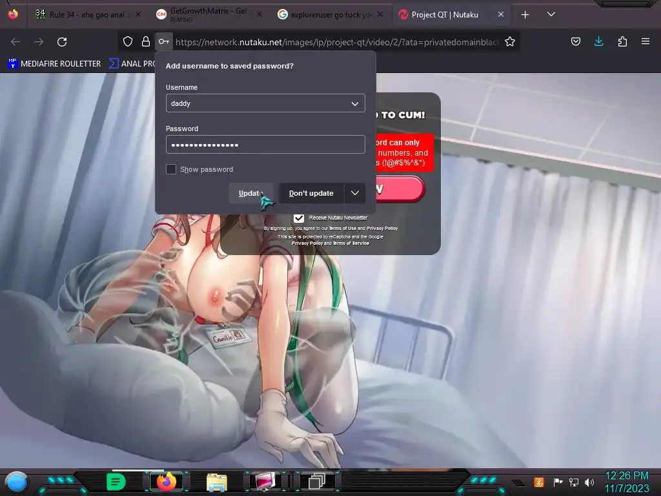This screenshot has height=496, width=661.
Task: Open the monitor app on taskbar
Action: 265,482
